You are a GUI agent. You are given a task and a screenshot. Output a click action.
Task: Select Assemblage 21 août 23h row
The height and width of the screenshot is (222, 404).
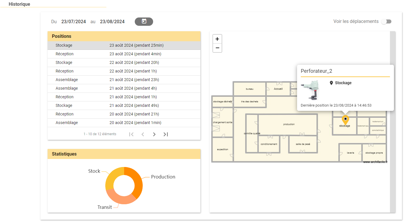[124, 80]
